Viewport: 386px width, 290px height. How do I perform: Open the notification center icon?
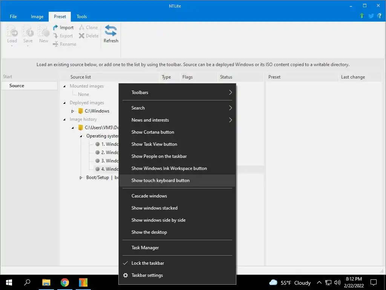click(x=374, y=282)
